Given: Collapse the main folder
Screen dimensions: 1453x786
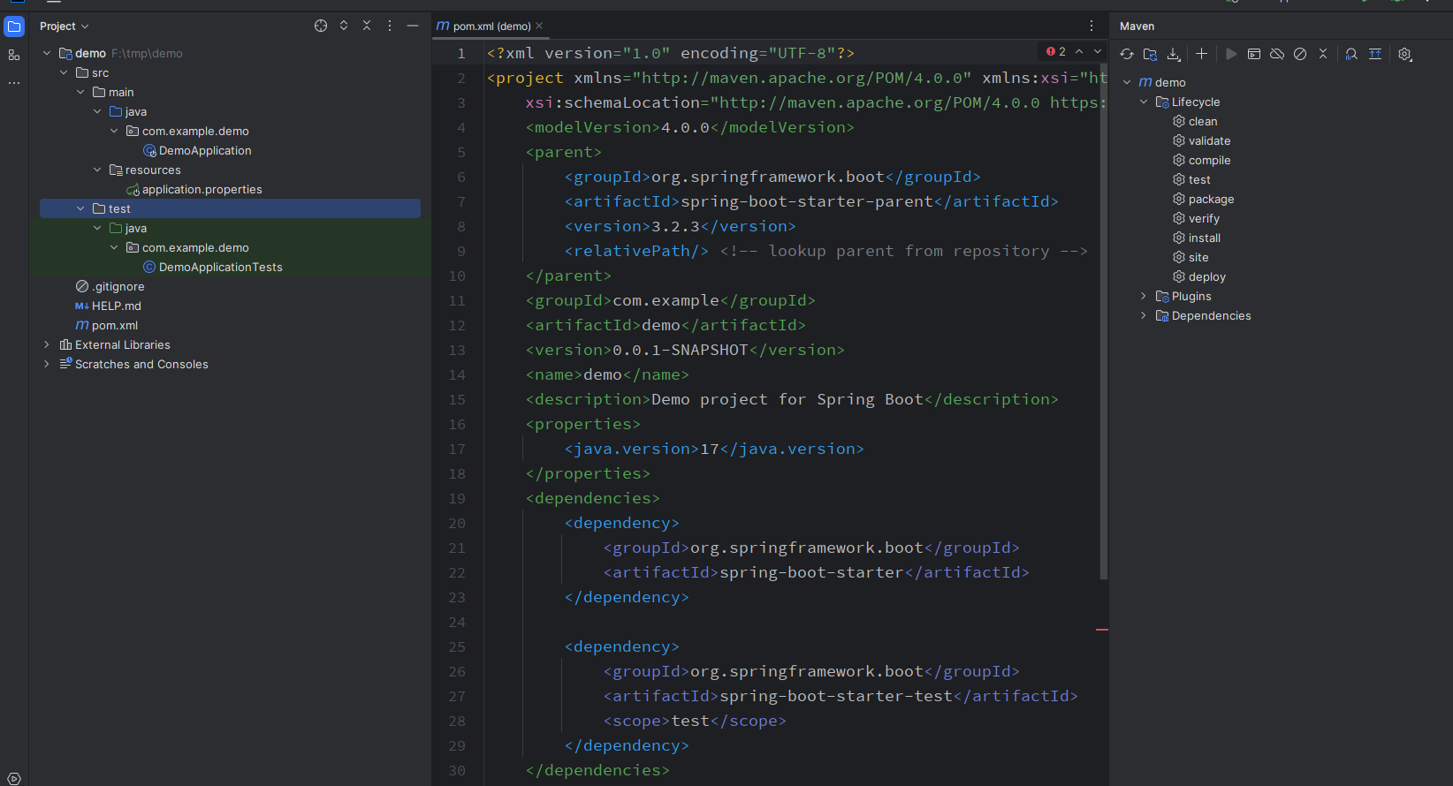Looking at the screenshot, I should tap(80, 92).
